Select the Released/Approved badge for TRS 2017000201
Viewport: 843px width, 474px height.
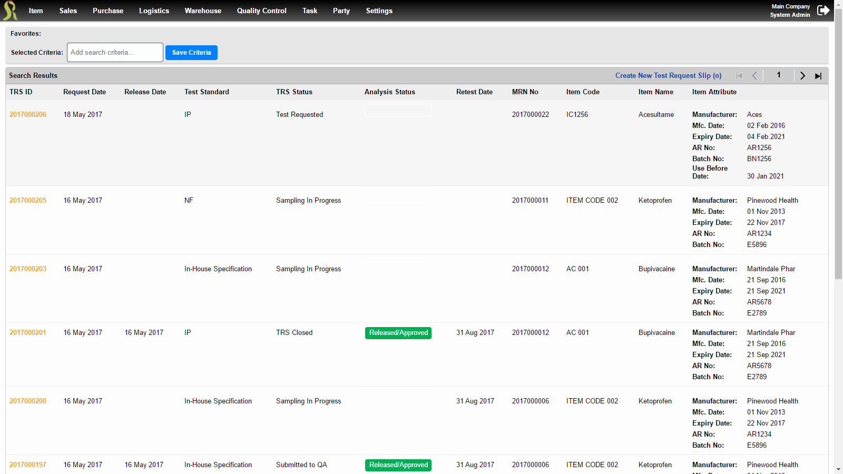398,333
